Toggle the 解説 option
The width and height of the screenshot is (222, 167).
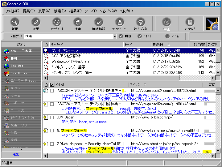121,36
